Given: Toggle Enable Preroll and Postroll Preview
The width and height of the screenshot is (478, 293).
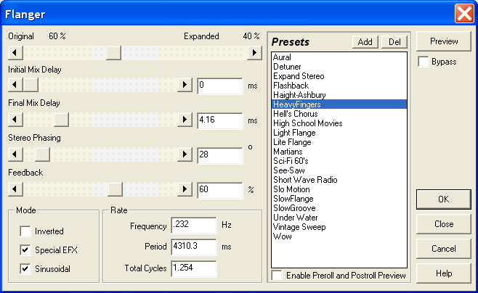Looking at the screenshot, I should click(x=277, y=276).
